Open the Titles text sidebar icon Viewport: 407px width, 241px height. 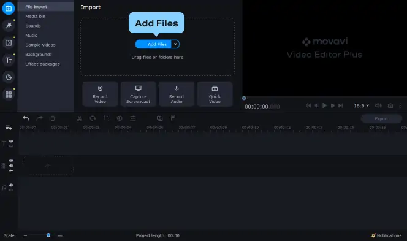tap(9, 60)
